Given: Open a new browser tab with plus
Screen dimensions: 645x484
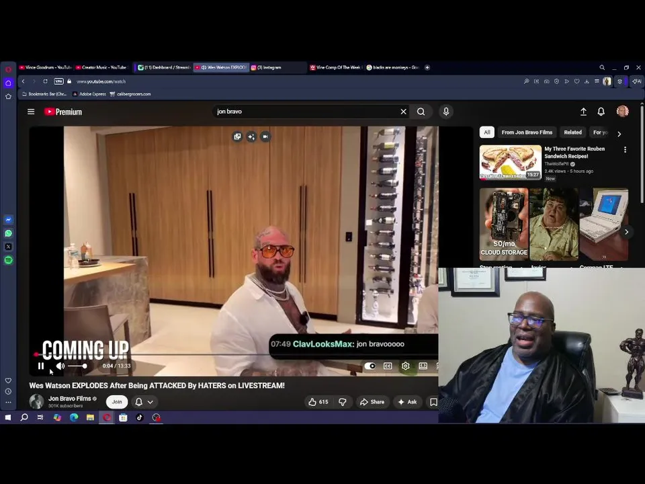Looking at the screenshot, I should [427, 67].
